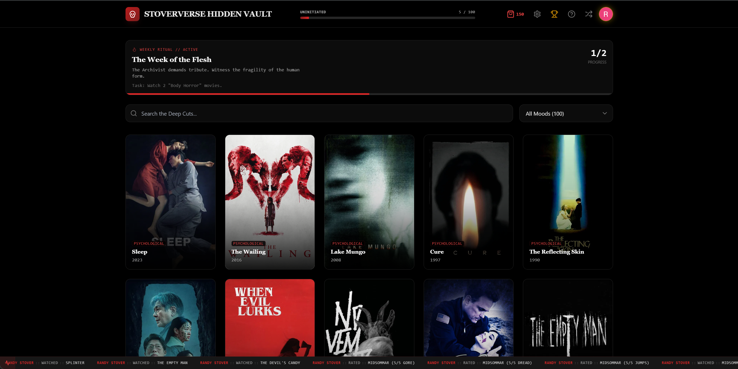Screen dimensions: 738x369
Task: Open the Lake Mungo poster card
Action: point(369,202)
